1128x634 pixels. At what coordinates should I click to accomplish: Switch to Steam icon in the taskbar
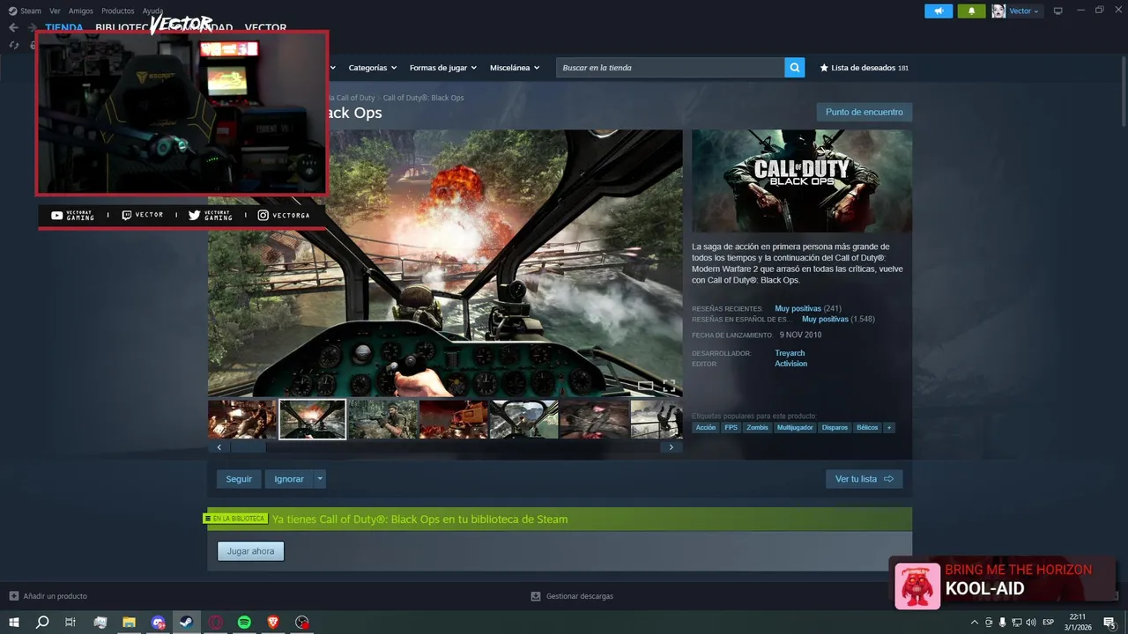(x=187, y=622)
